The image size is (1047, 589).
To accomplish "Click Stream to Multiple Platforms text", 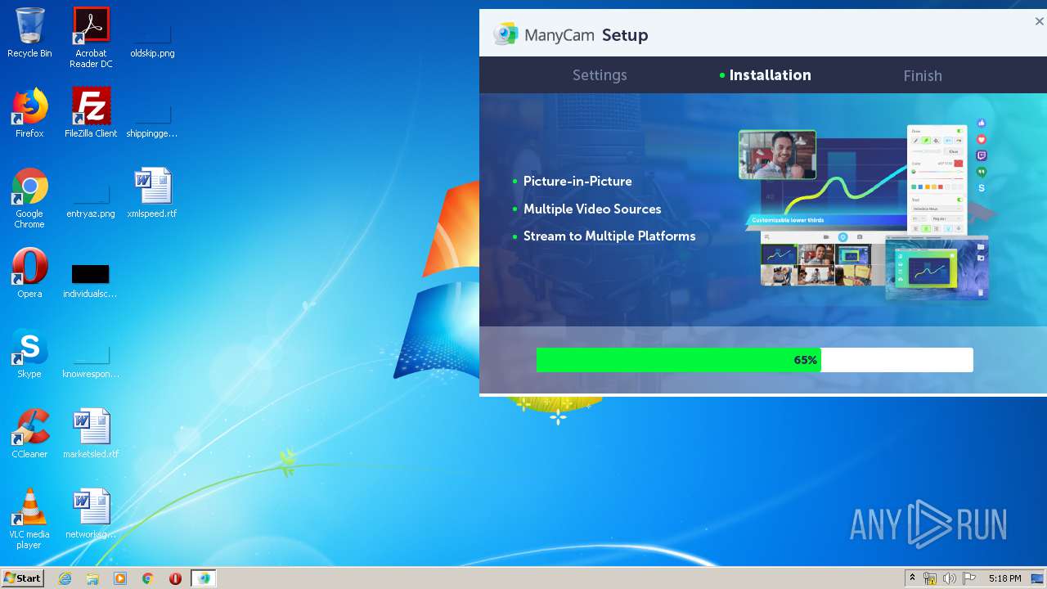I will tap(609, 236).
